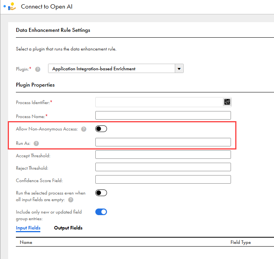This screenshot has height=259, width=274.
Task: Click into the Process Name field
Action: (x=163, y=115)
